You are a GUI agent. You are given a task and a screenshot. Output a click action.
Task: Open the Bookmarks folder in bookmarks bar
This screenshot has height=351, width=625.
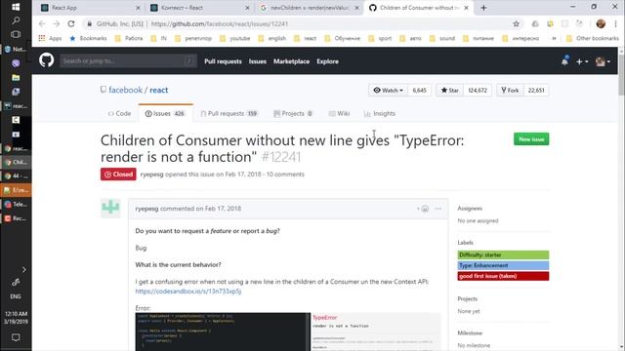pyautogui.click(x=88, y=38)
